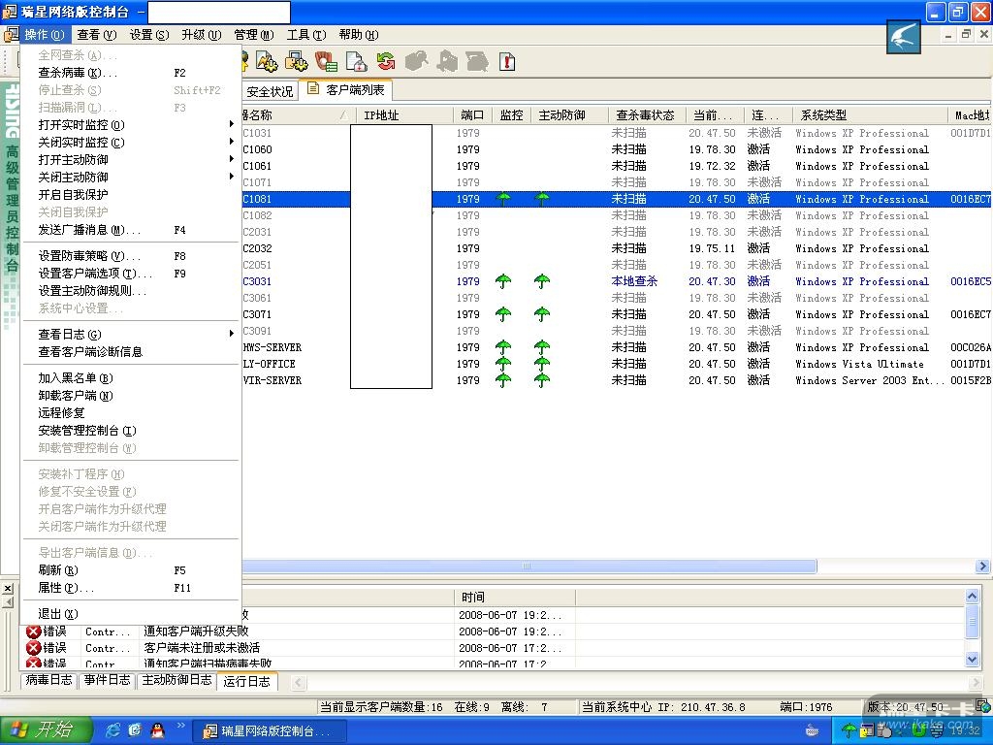Click the horizontal scrollbar right arrow
Screen dimensions: 993x745
pyautogui.click(x=982, y=566)
